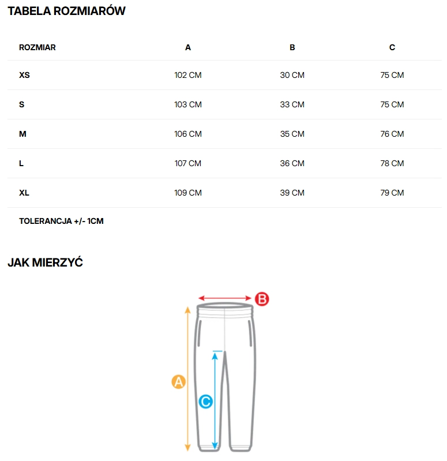The image size is (447, 461).
Task: Click the JAK MIERZYĆ heading
Action: 46,263
